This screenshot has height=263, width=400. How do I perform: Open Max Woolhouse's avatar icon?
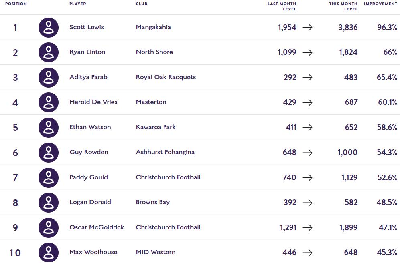click(x=49, y=253)
